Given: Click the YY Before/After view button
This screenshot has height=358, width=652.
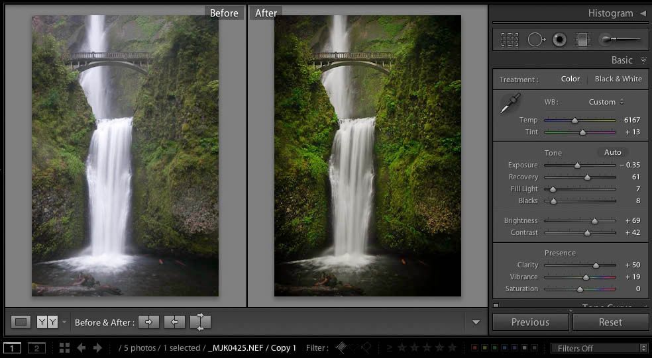Looking at the screenshot, I should 48,322.
